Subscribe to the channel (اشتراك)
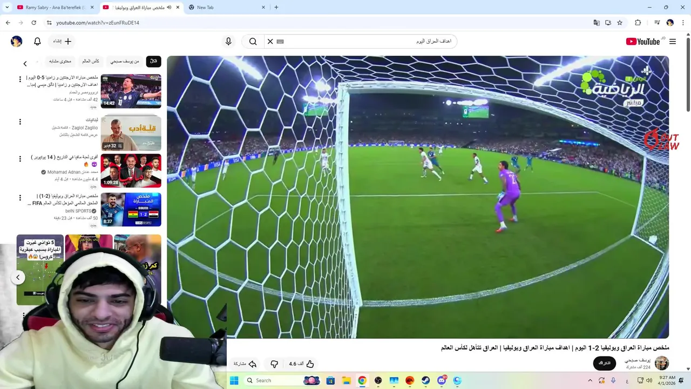Screen dimensions: 691x389 coord(605,363)
